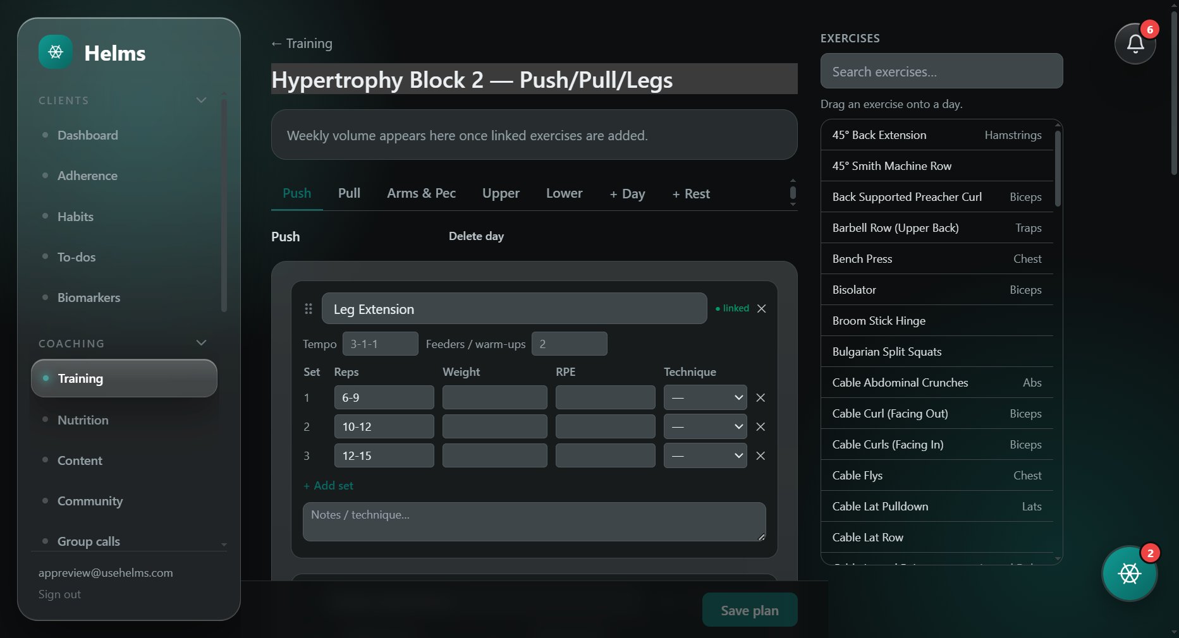Open Technique dropdown for set 3
Screen dimensions: 1179x638
tap(705, 455)
